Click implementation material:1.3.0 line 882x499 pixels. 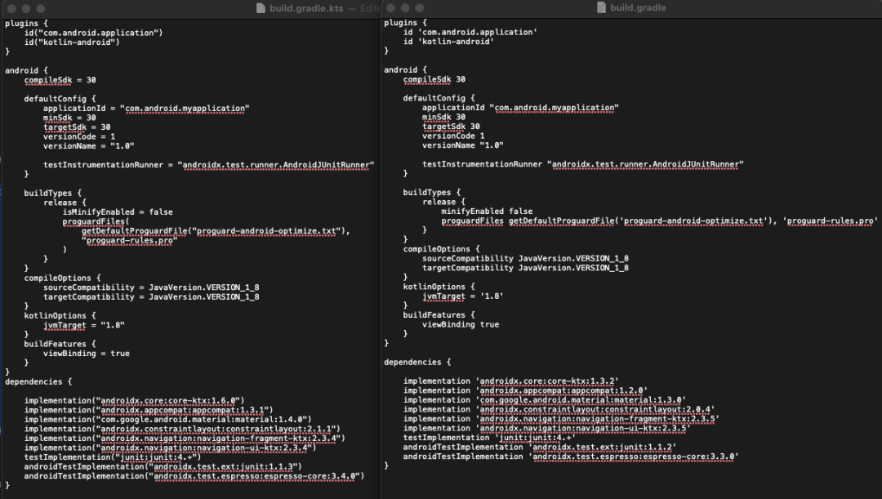click(545, 400)
